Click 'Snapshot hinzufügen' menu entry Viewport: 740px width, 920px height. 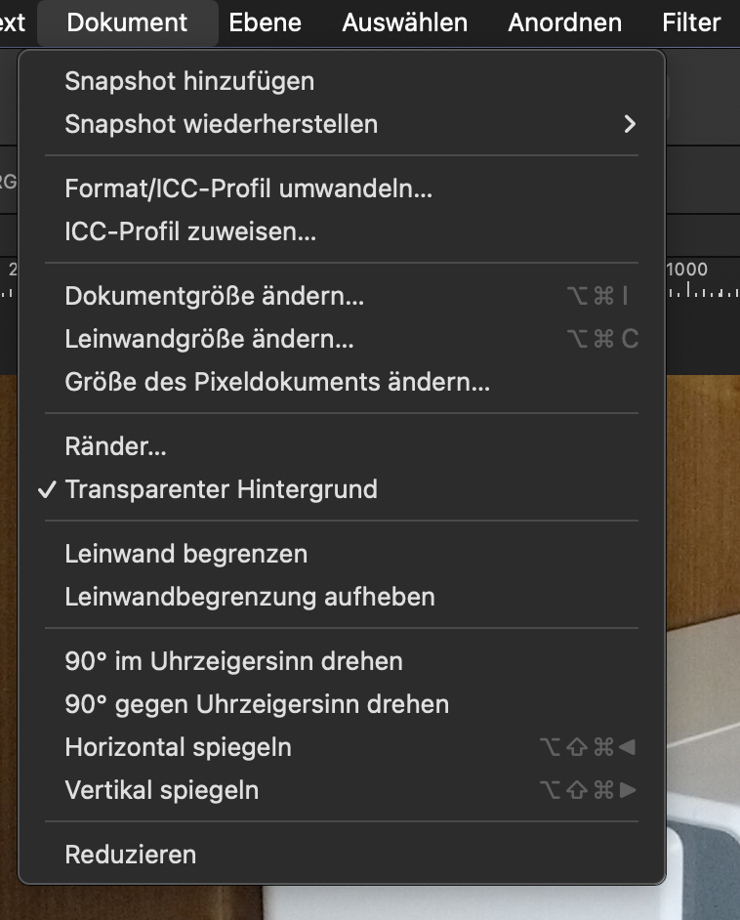[189, 81]
